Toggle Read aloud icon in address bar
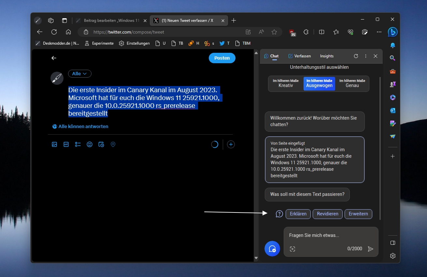Screen dimensions: 427x277 [261, 32]
